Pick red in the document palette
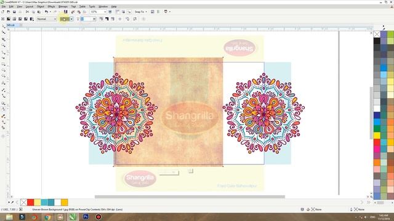Screen dimensions: 394x221 30,202
